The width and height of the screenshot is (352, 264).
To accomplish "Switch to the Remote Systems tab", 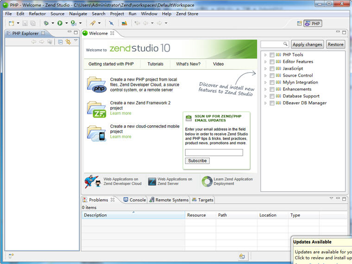I will coord(169,200).
